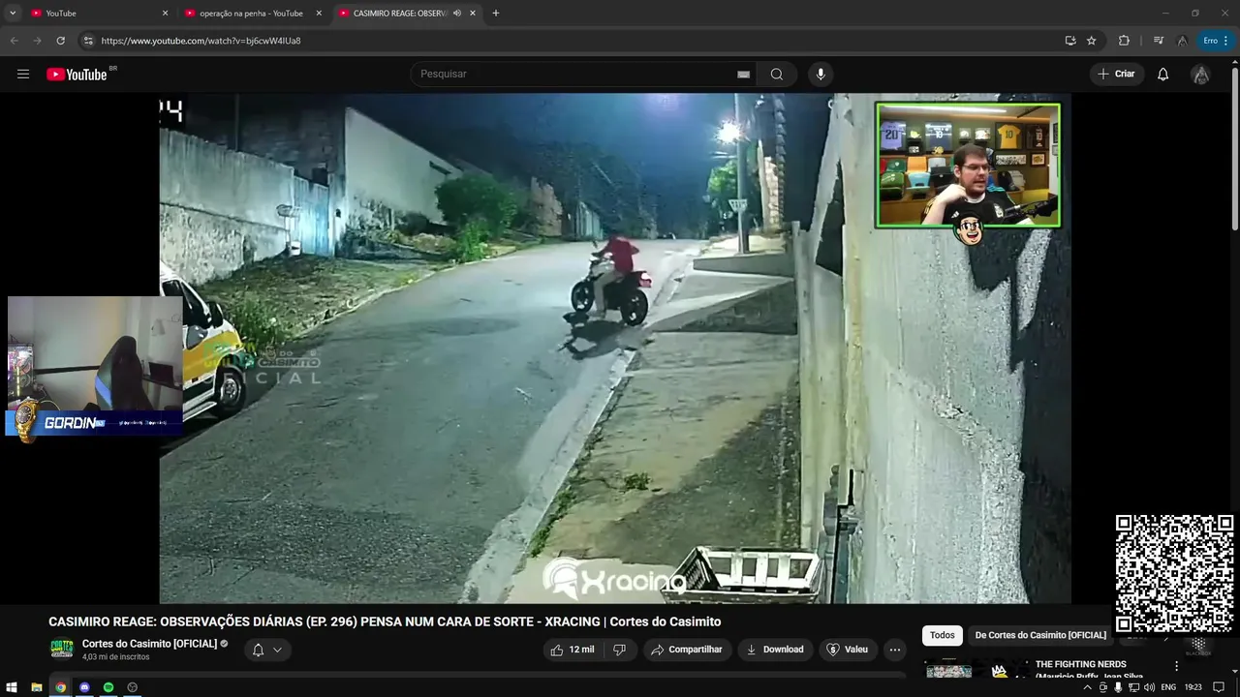Open the tab search dropdown arrow
Image resolution: width=1240 pixels, height=697 pixels.
[13, 14]
